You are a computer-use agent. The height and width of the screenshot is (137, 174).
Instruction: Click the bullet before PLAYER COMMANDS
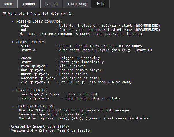pyautogui.click(x=13, y=90)
